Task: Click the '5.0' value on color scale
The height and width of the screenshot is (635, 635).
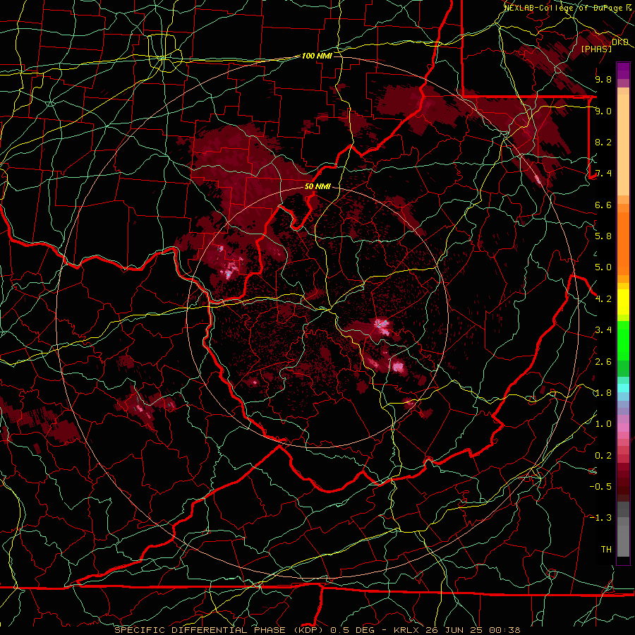Action: coord(603,267)
